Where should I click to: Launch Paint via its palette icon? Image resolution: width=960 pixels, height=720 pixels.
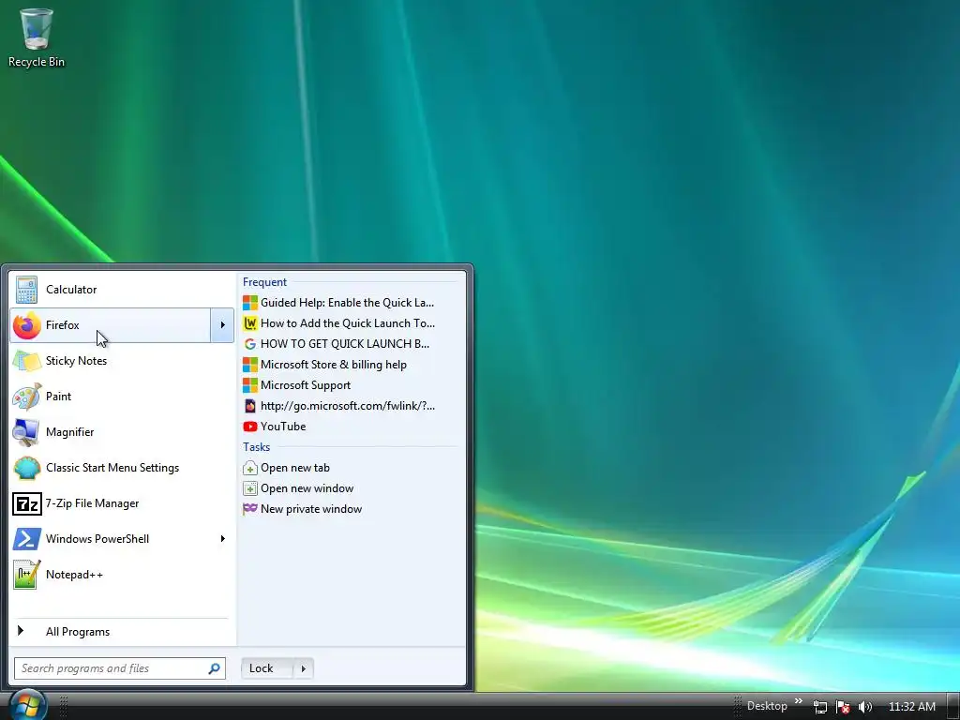[26, 397]
